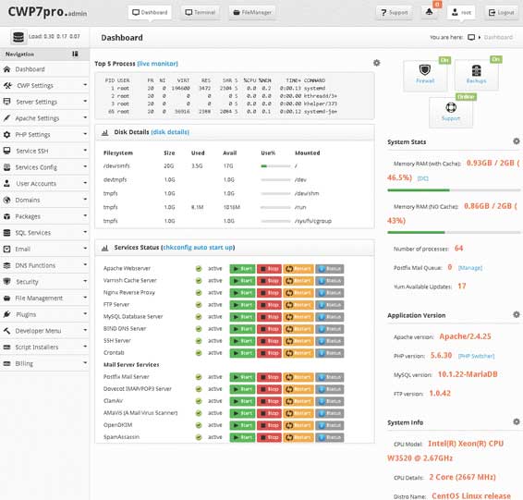Viewport: 523px width, 500px height.
Task: Open Top 5 Process settings gear
Action: pyautogui.click(x=377, y=63)
